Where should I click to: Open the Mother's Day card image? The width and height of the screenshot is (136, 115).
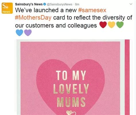[x=73, y=77]
